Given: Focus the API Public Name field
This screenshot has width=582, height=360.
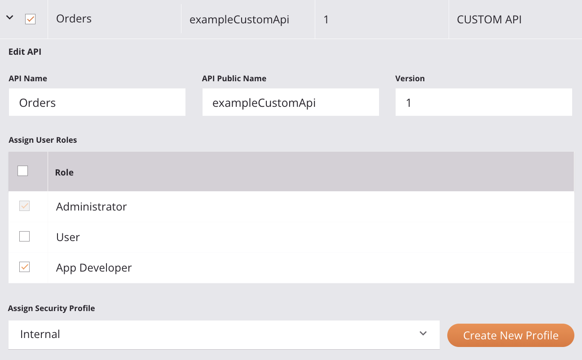Looking at the screenshot, I should pos(290,102).
